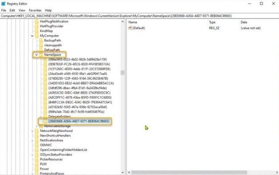Expand the NotificationArea key
Screen dimensions: 279x175
[x=33, y=141]
